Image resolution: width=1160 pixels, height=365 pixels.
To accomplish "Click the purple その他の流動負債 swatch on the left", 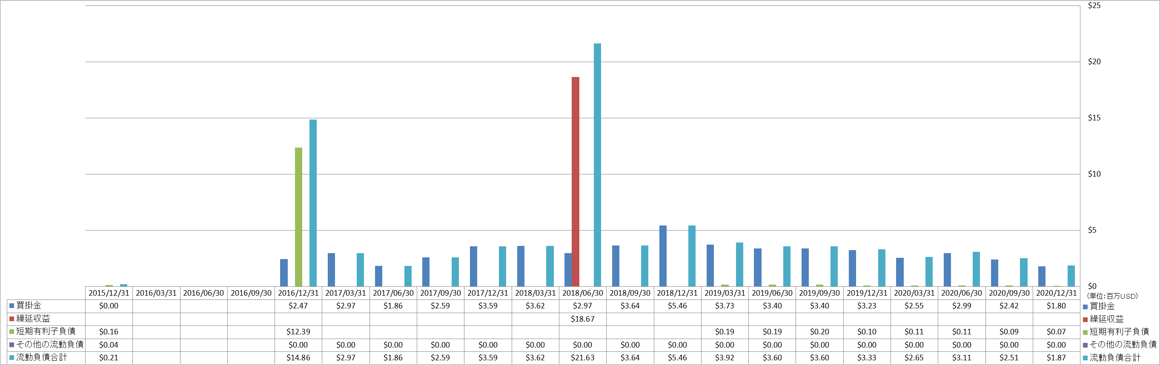I will pyautogui.click(x=12, y=345).
